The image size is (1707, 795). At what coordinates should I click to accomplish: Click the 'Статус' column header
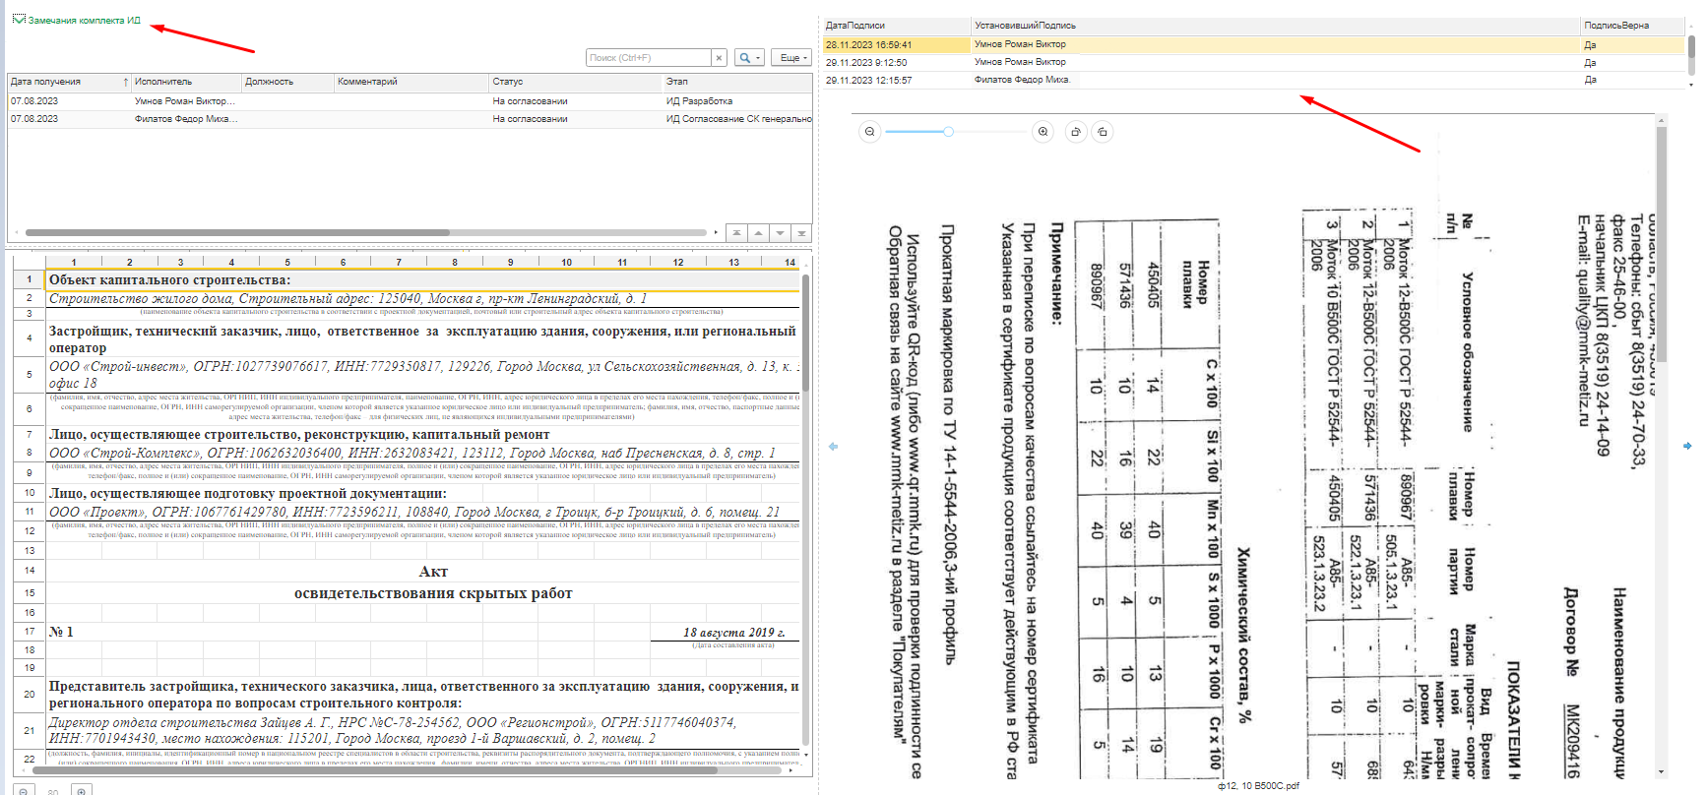tap(508, 82)
